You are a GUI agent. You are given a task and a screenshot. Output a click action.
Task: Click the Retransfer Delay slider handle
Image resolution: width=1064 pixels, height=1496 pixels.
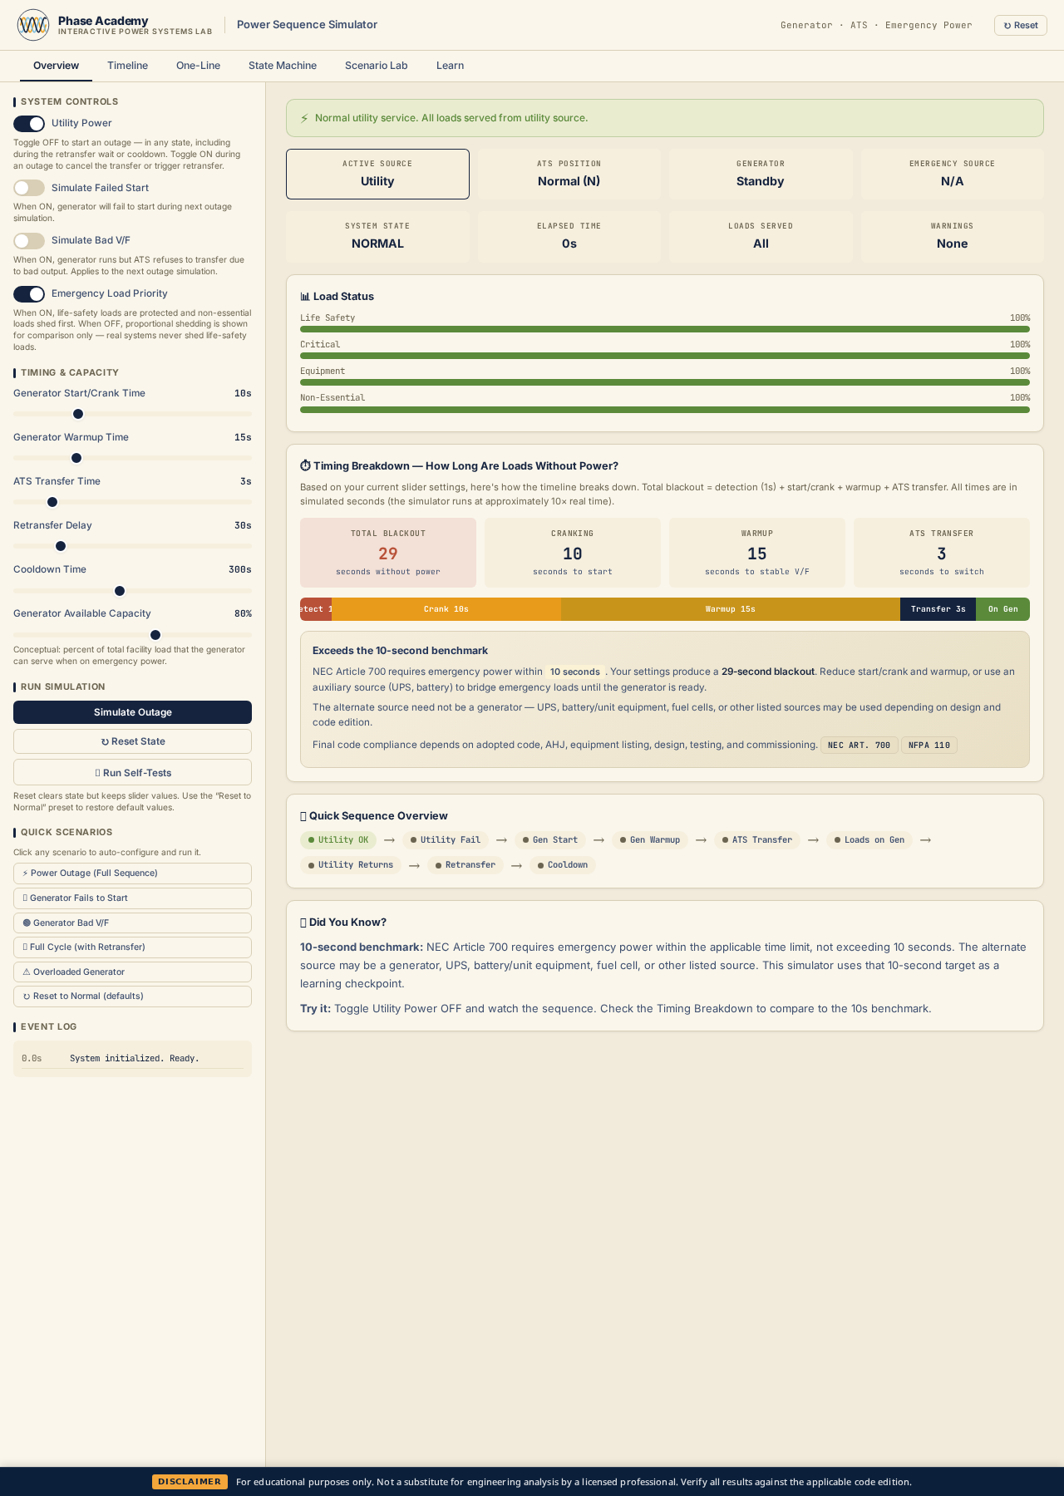(x=61, y=546)
